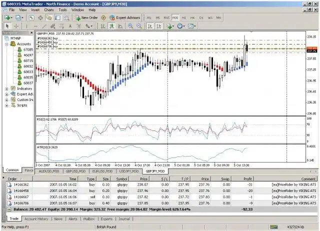
Task: Select the D1 timeframe
Action: pos(201,18)
